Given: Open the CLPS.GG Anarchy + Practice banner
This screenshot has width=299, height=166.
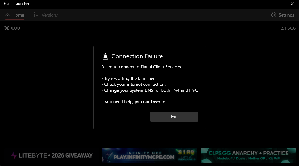Looking at the screenshot, I should pos(248,155).
